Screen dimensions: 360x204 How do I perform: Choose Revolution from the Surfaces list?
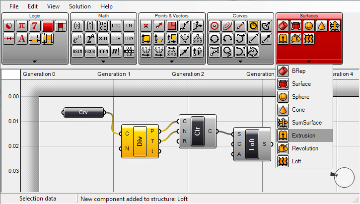pyautogui.click(x=304, y=148)
